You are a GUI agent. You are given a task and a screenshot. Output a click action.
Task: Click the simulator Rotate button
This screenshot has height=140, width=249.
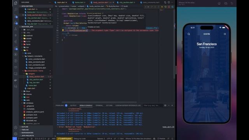(x=232, y=3)
